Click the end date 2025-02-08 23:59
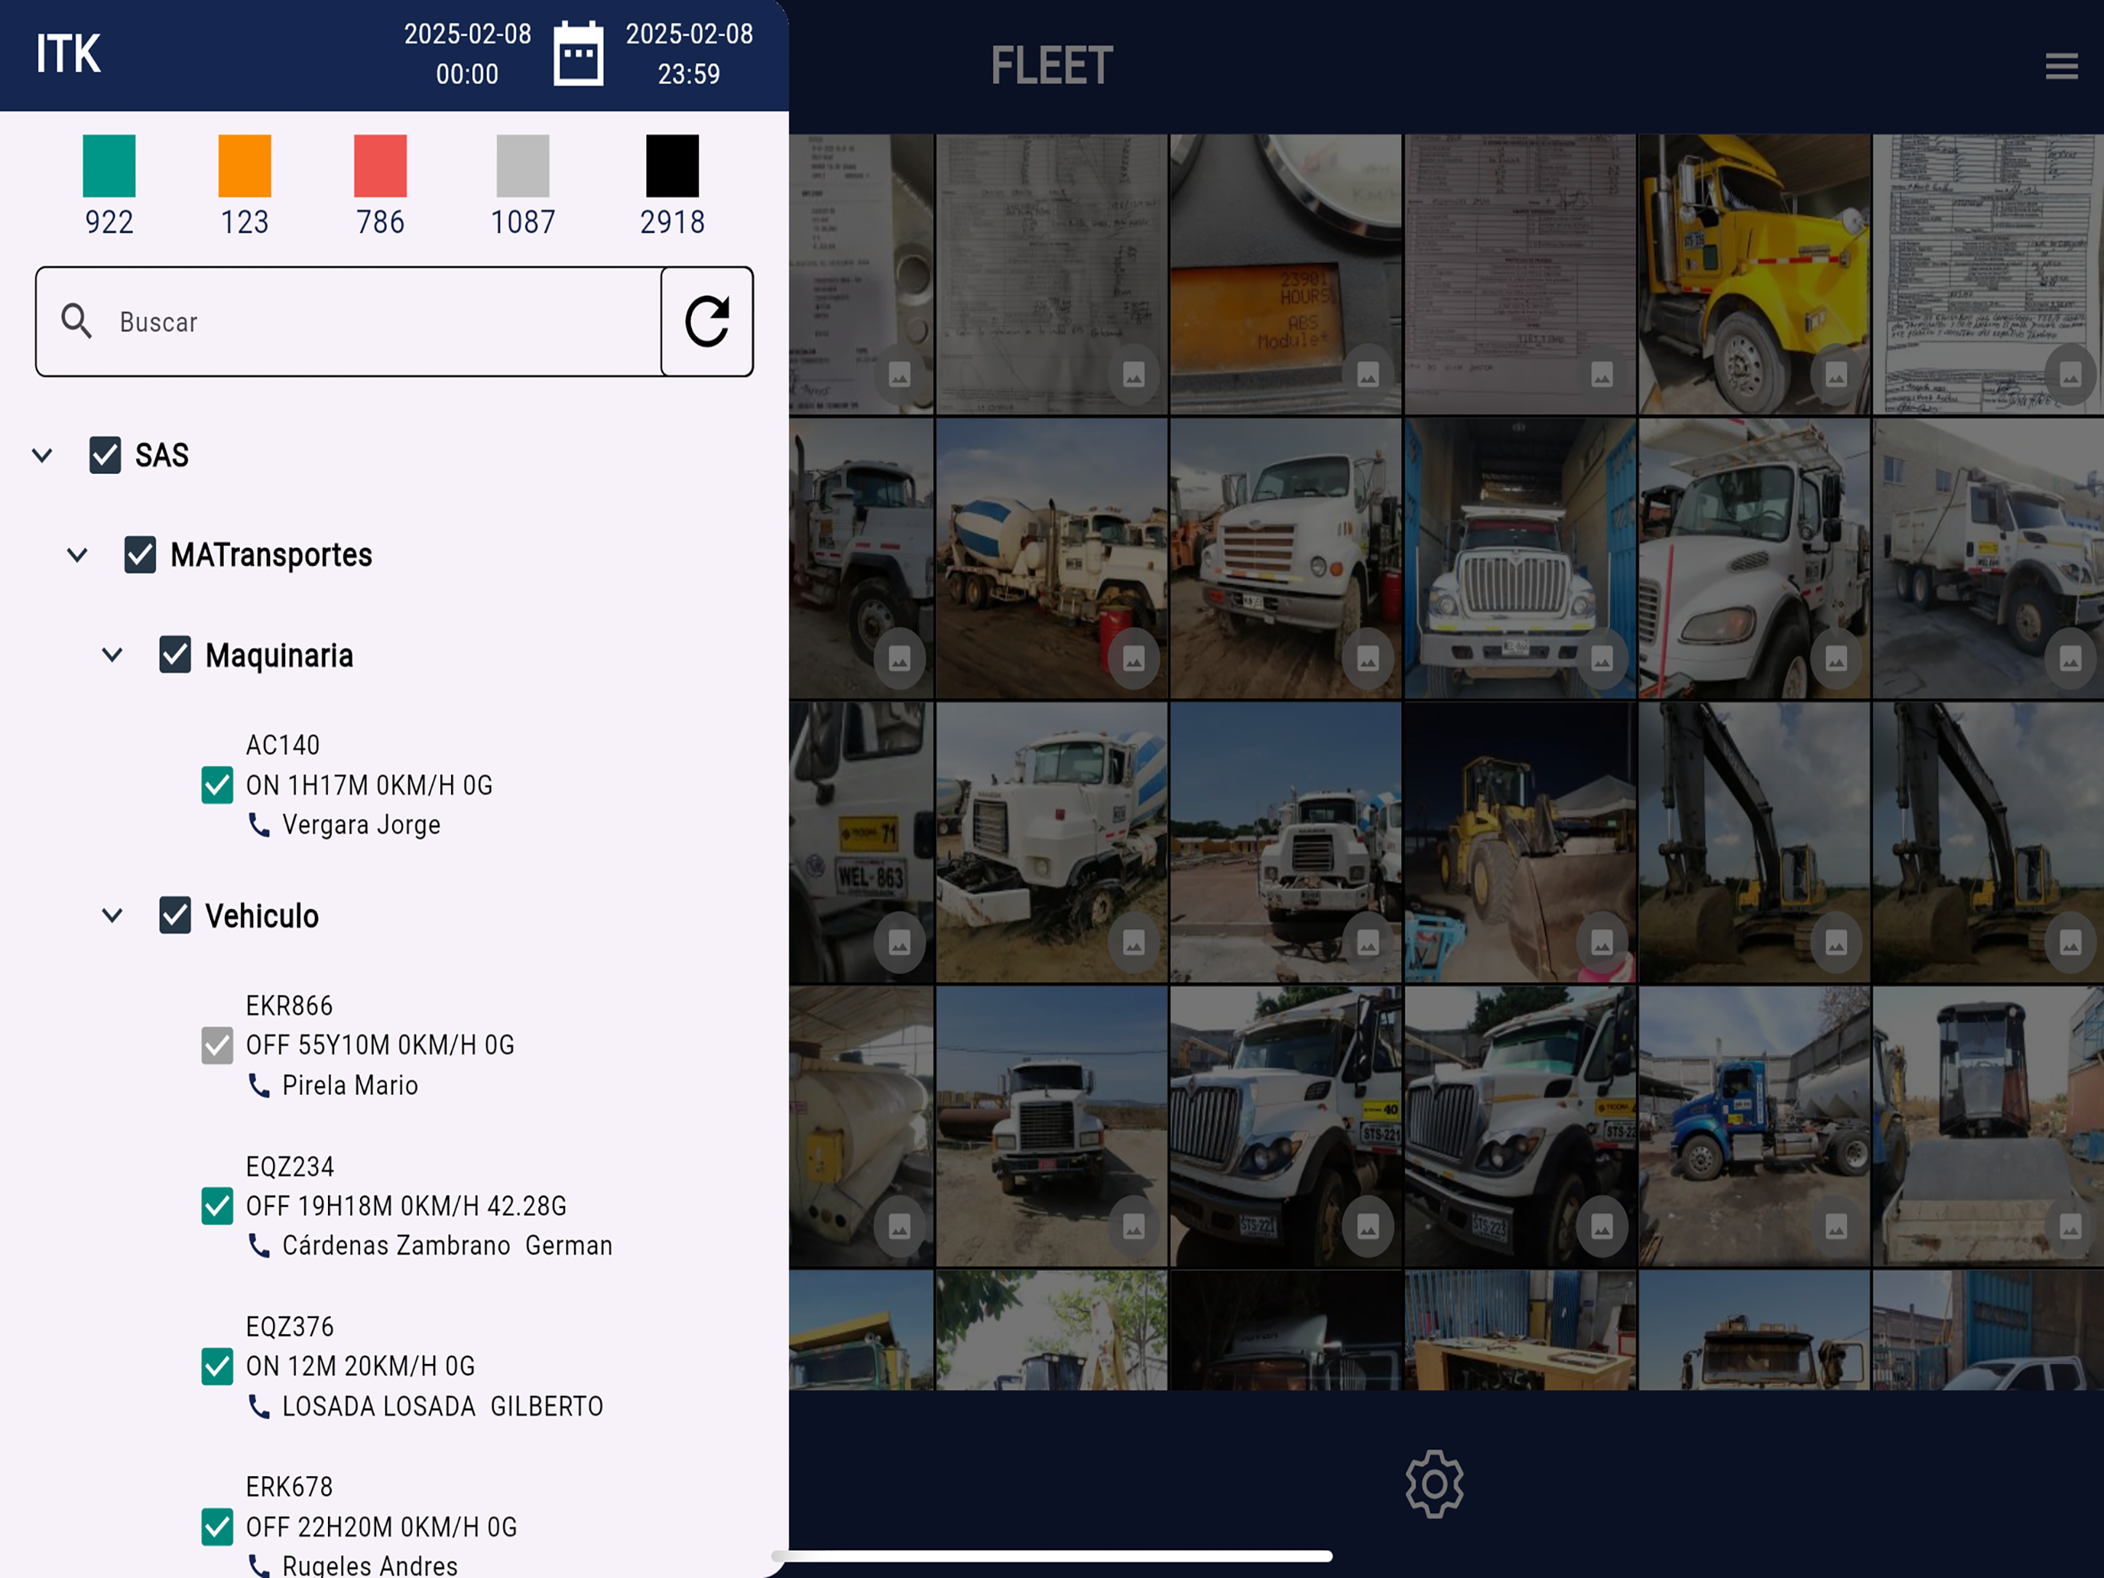The height and width of the screenshot is (1578, 2104). click(689, 54)
